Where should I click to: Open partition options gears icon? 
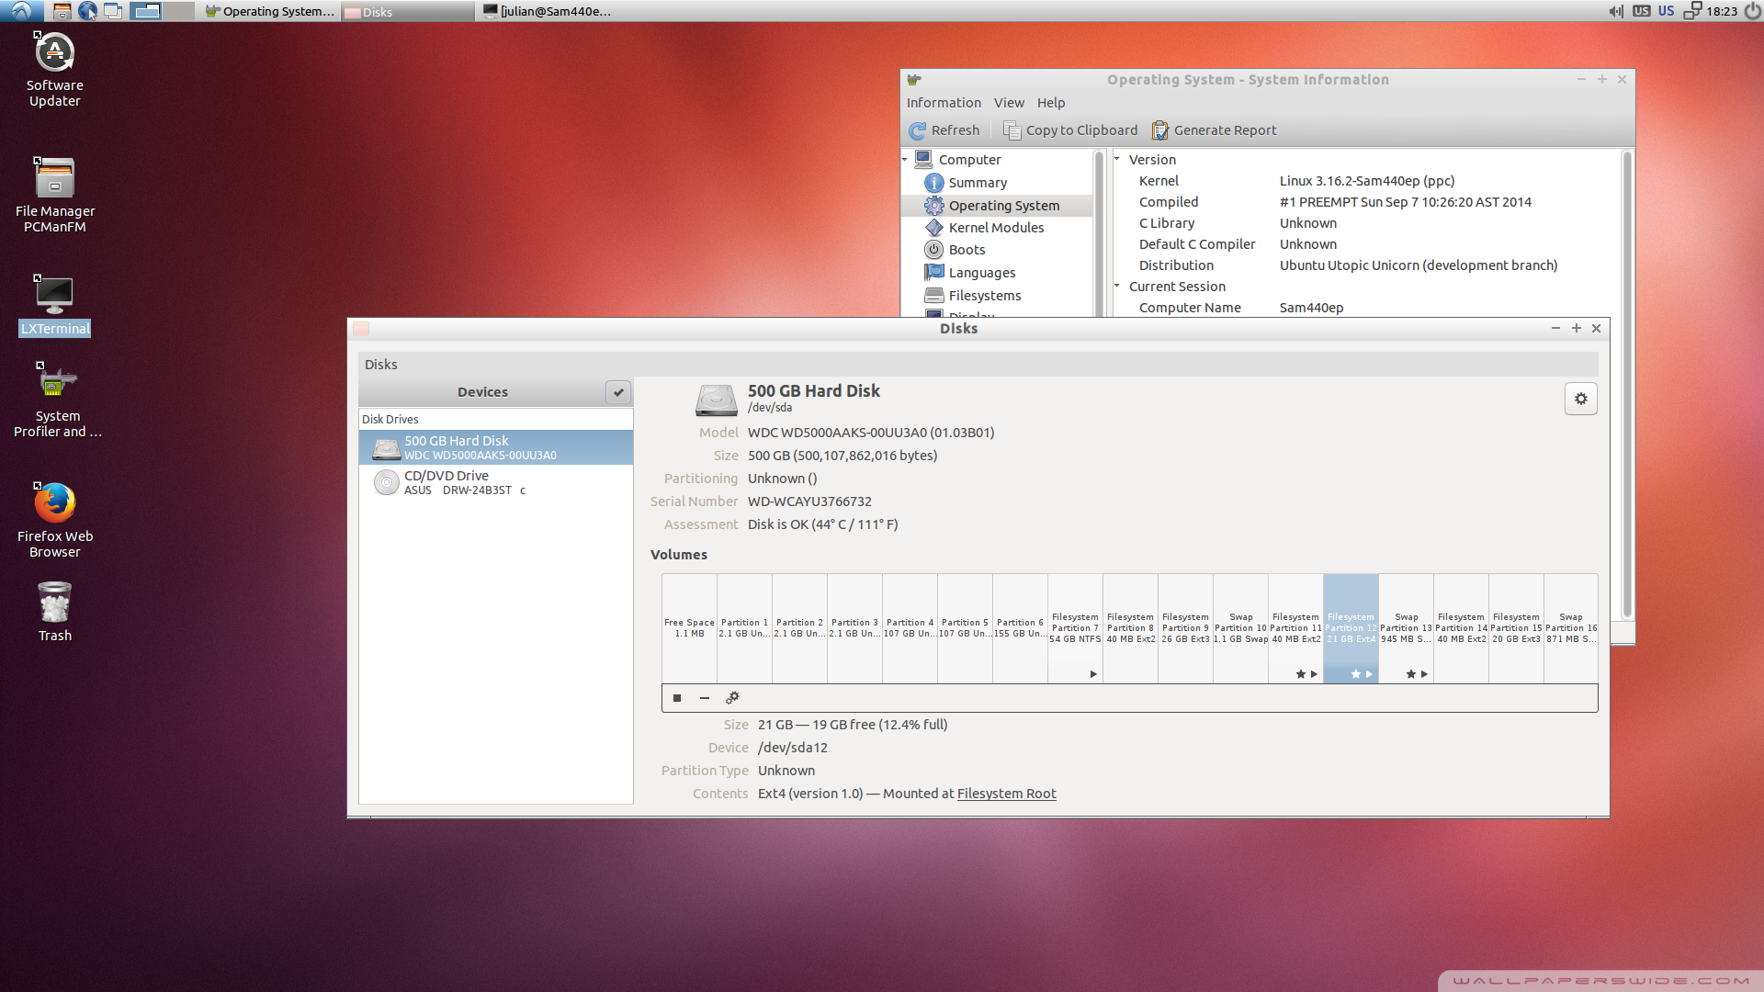[732, 698]
